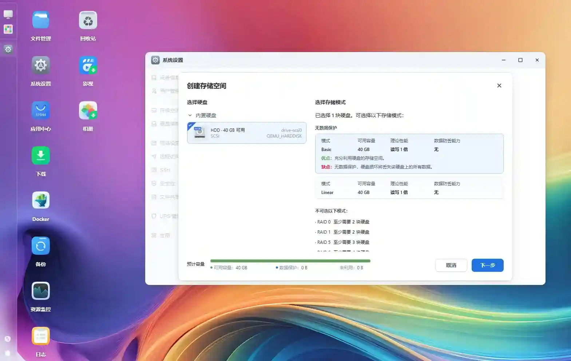
Task: Launch the 相册 photo album app
Action: 88,111
